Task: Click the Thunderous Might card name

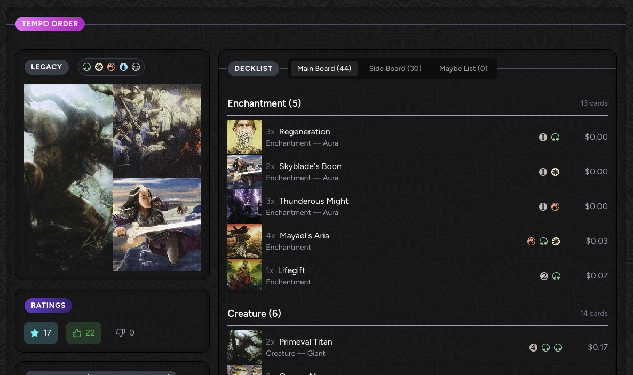Action: (x=314, y=201)
